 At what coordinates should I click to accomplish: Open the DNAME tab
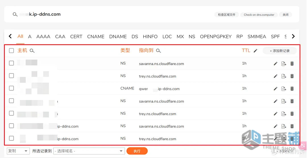coord(118,37)
